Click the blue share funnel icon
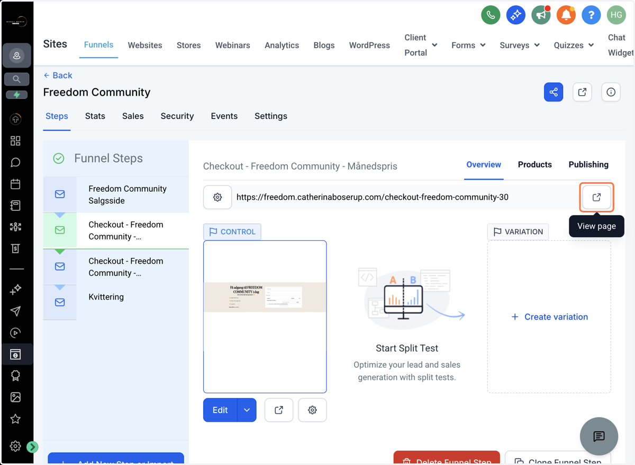This screenshot has height=465, width=635. tap(554, 92)
